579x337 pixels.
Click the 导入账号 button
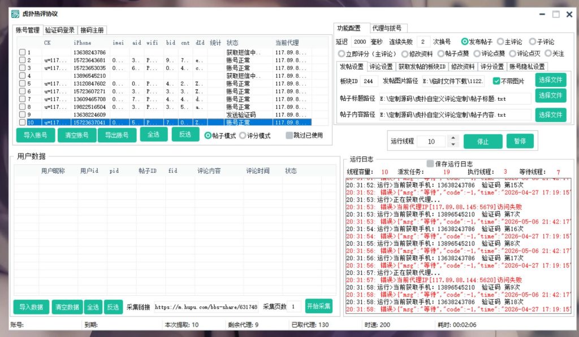point(36,135)
